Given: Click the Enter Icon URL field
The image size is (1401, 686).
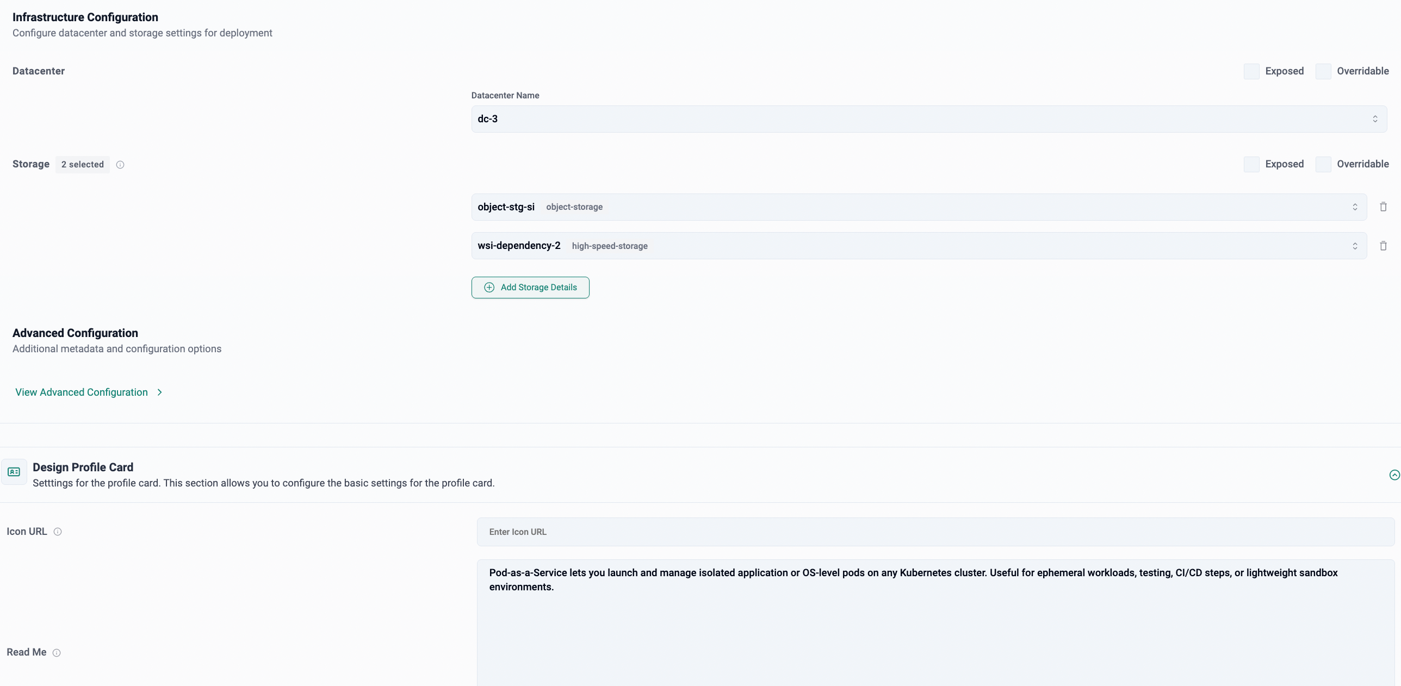Looking at the screenshot, I should tap(935, 532).
